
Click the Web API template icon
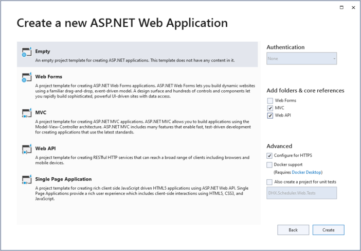tap(27, 149)
